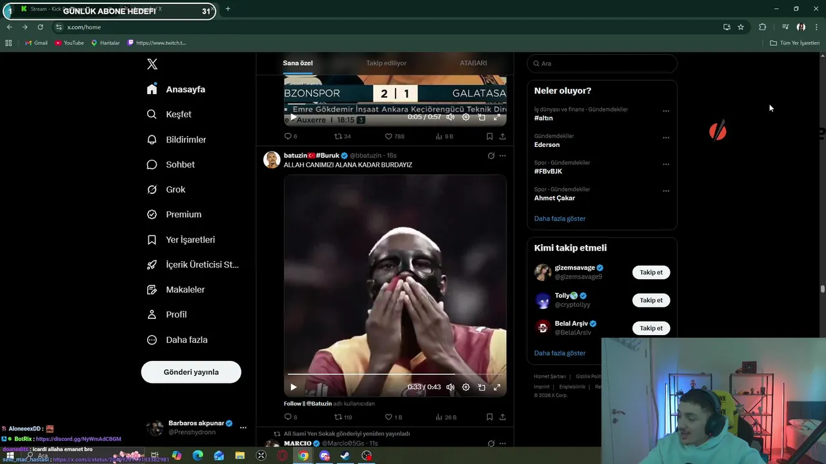This screenshot has width=826, height=464.
Task: Click the Ara search field on X
Action: [602, 63]
